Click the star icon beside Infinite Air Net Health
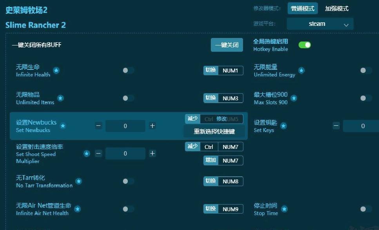Viewport: 379px width, 230px height. [77, 209]
